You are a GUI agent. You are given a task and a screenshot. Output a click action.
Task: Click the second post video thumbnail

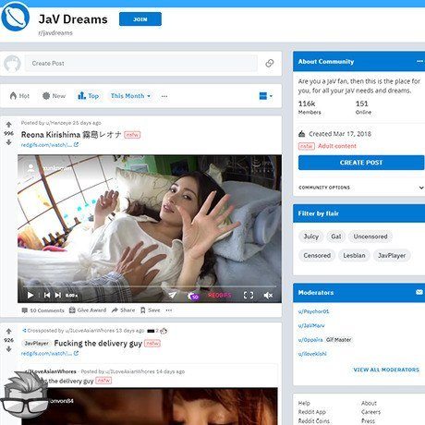coord(150,407)
